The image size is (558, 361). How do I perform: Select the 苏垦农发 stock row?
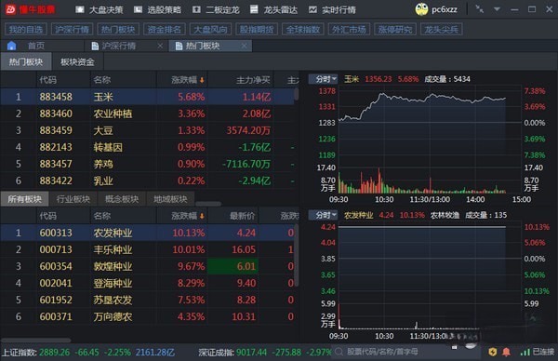pos(147,300)
